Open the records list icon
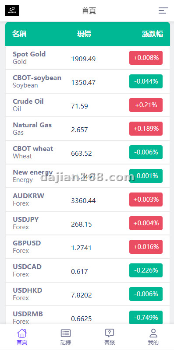This screenshot has width=174, height=350. click(x=66, y=333)
